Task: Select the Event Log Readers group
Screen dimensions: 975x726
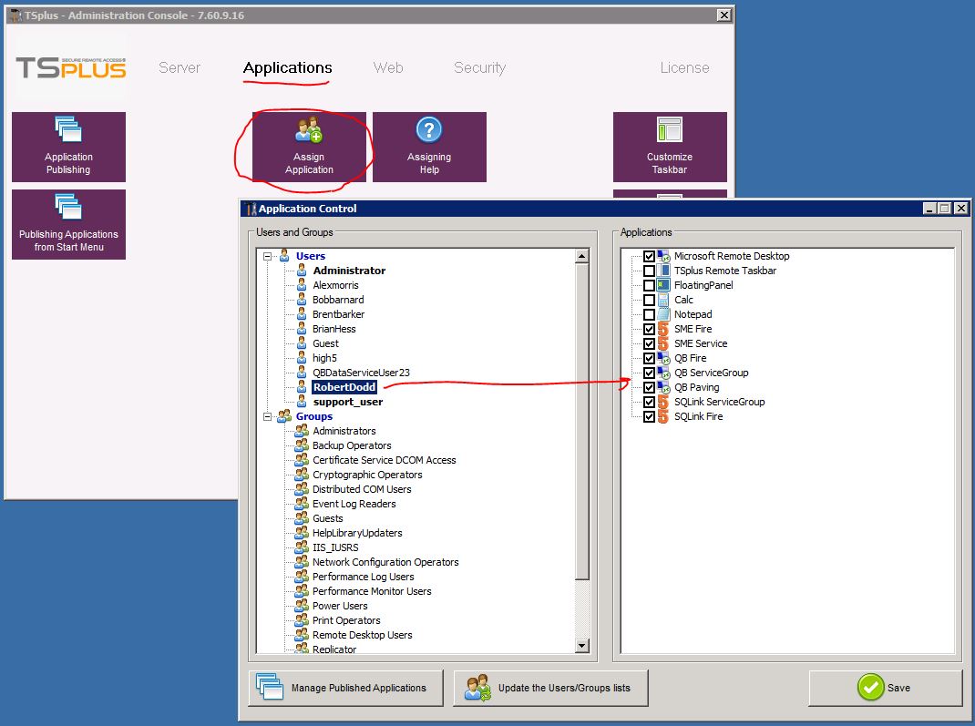Action: 354,504
